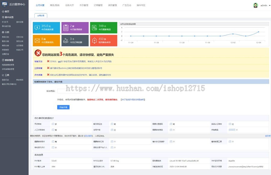
Task: Click the envelope icon on the orange tile
Action: click(37, 41)
